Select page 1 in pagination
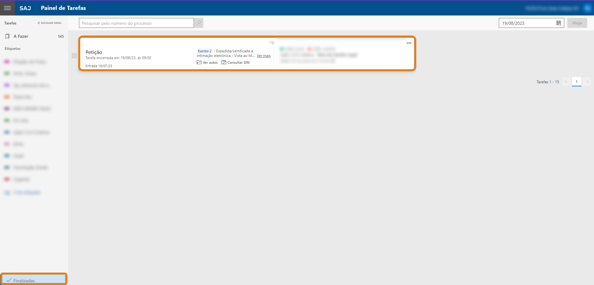Image resolution: width=594 pixels, height=285 pixels. pos(576,82)
